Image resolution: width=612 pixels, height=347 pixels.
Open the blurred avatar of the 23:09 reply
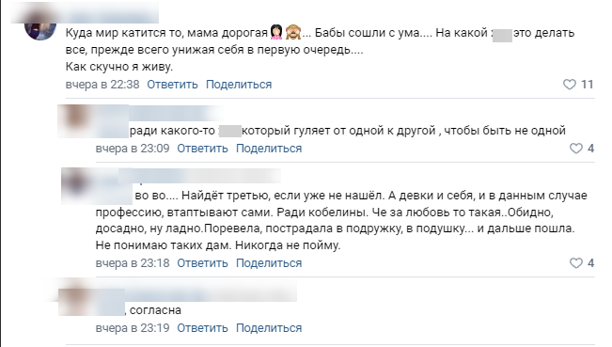click(75, 117)
